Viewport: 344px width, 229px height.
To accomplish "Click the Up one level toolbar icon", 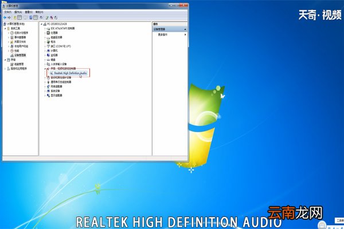I will (x=15, y=18).
